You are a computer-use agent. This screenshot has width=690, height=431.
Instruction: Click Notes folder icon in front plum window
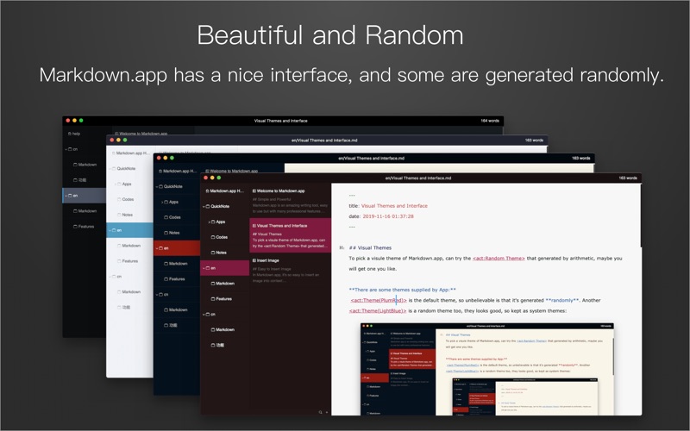coord(213,253)
